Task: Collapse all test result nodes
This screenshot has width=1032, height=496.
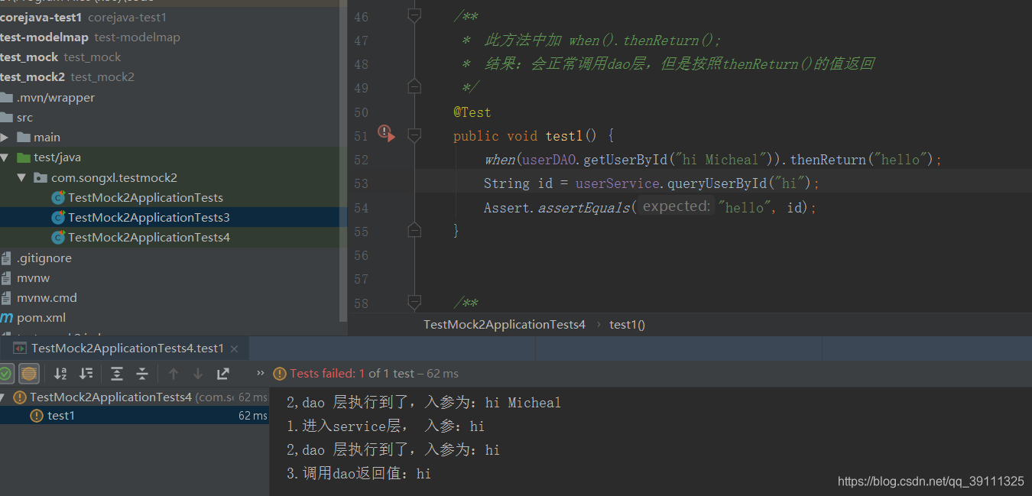Action: click(142, 374)
